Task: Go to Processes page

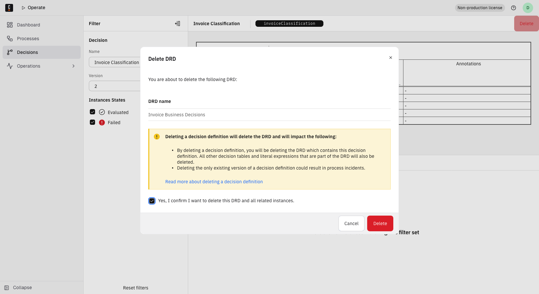Action: 42,39
